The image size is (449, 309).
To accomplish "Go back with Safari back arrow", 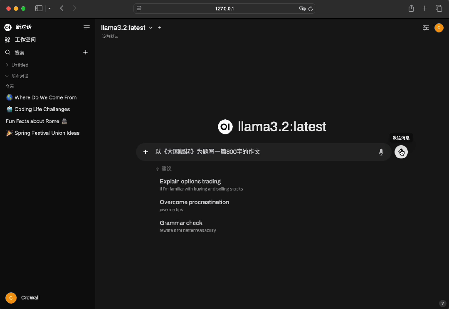I will click(x=62, y=8).
